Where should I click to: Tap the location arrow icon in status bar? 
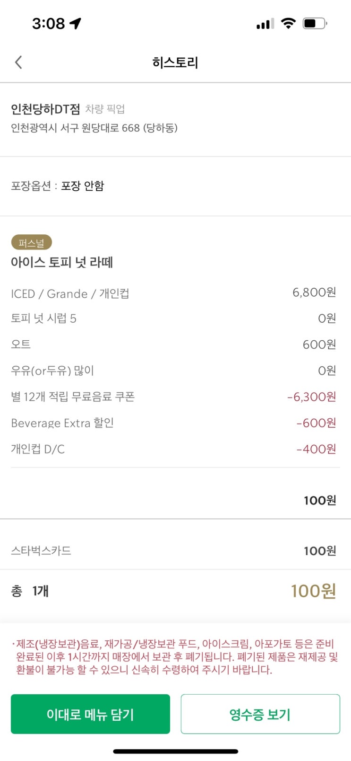[x=76, y=23]
